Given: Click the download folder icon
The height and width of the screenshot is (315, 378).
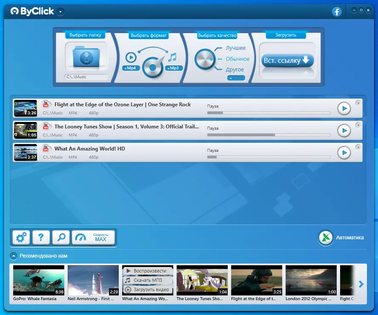Looking at the screenshot, I should (86, 57).
